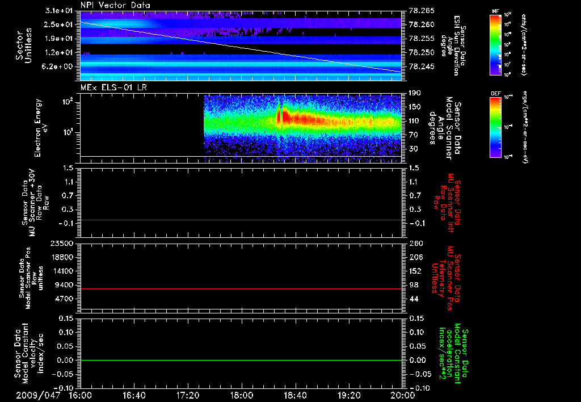Click the 19:20 time axis label
The width and height of the screenshot is (581, 402).
[349, 395]
